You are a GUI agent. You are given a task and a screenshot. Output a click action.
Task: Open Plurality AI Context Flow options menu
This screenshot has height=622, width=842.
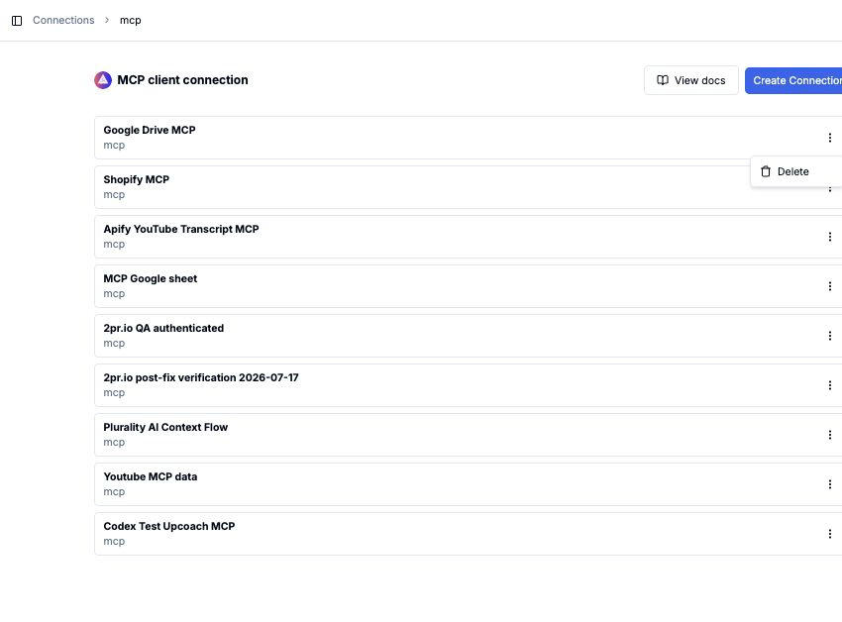(830, 435)
